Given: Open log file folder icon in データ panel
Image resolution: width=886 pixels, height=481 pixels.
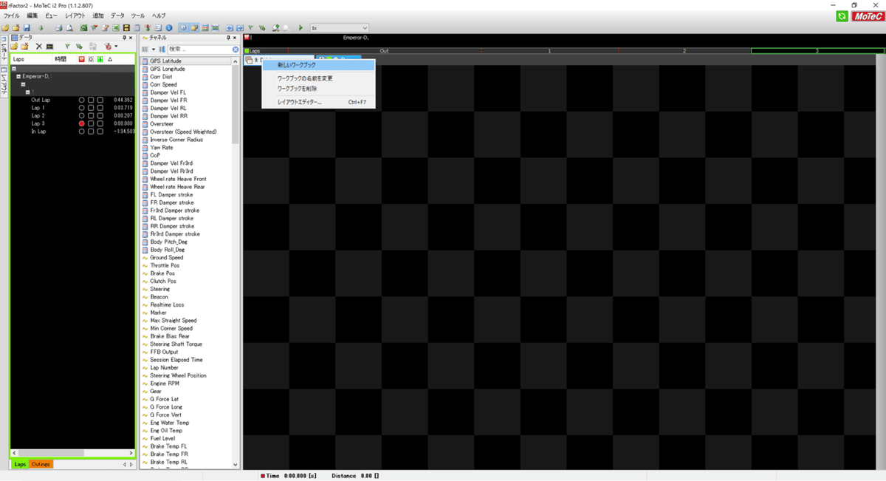Looking at the screenshot, I should tap(14, 46).
